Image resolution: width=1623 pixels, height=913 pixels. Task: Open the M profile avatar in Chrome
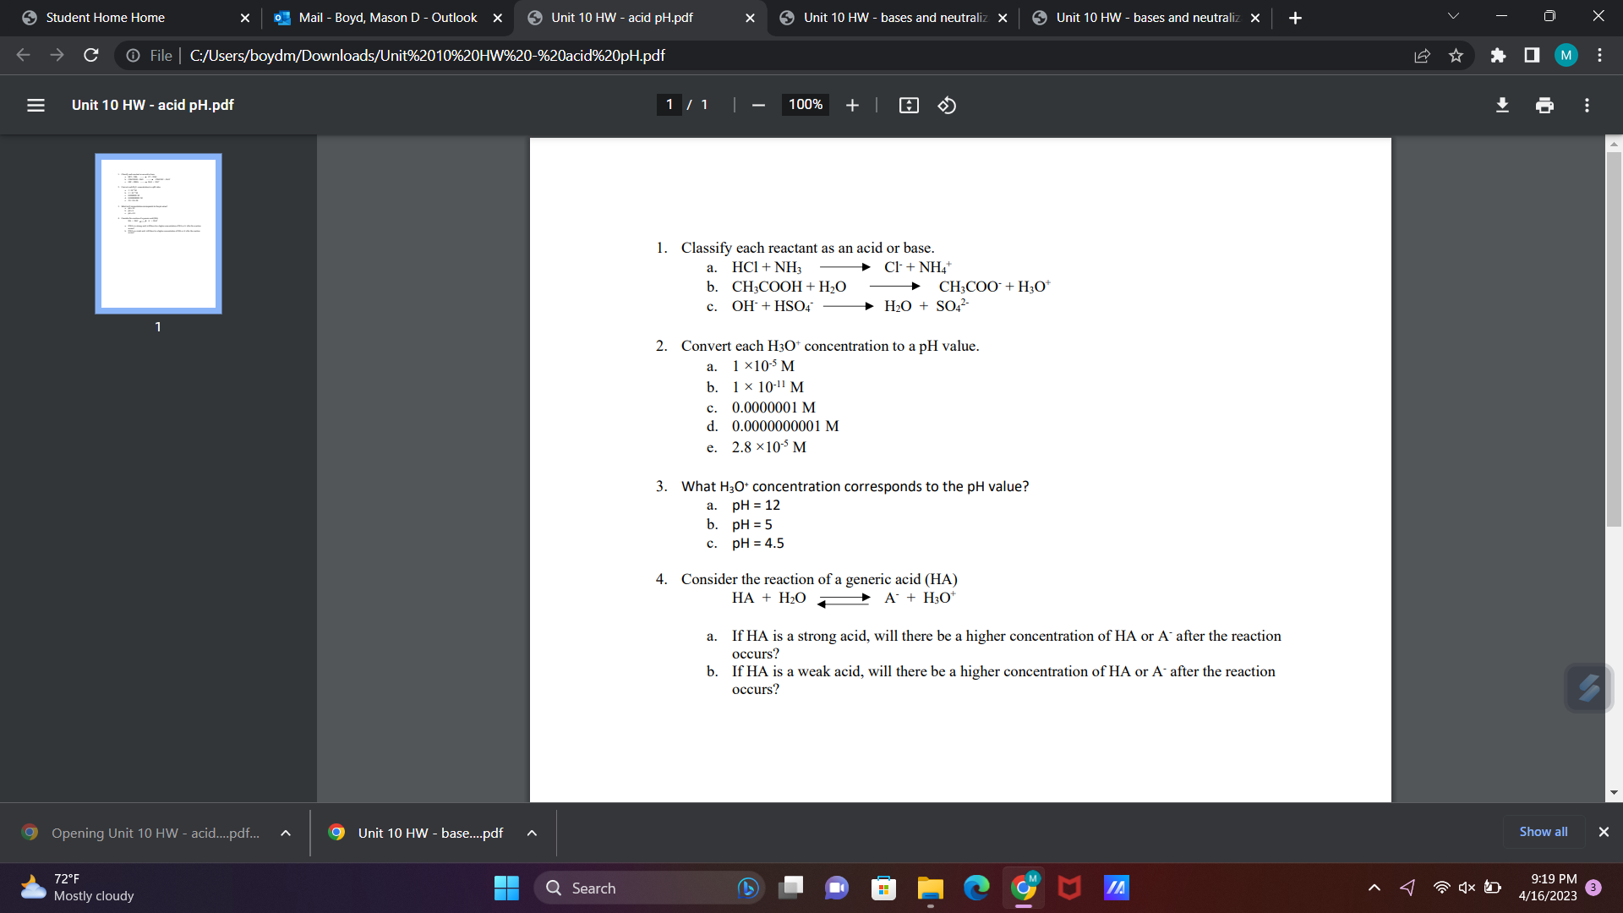coord(1566,55)
